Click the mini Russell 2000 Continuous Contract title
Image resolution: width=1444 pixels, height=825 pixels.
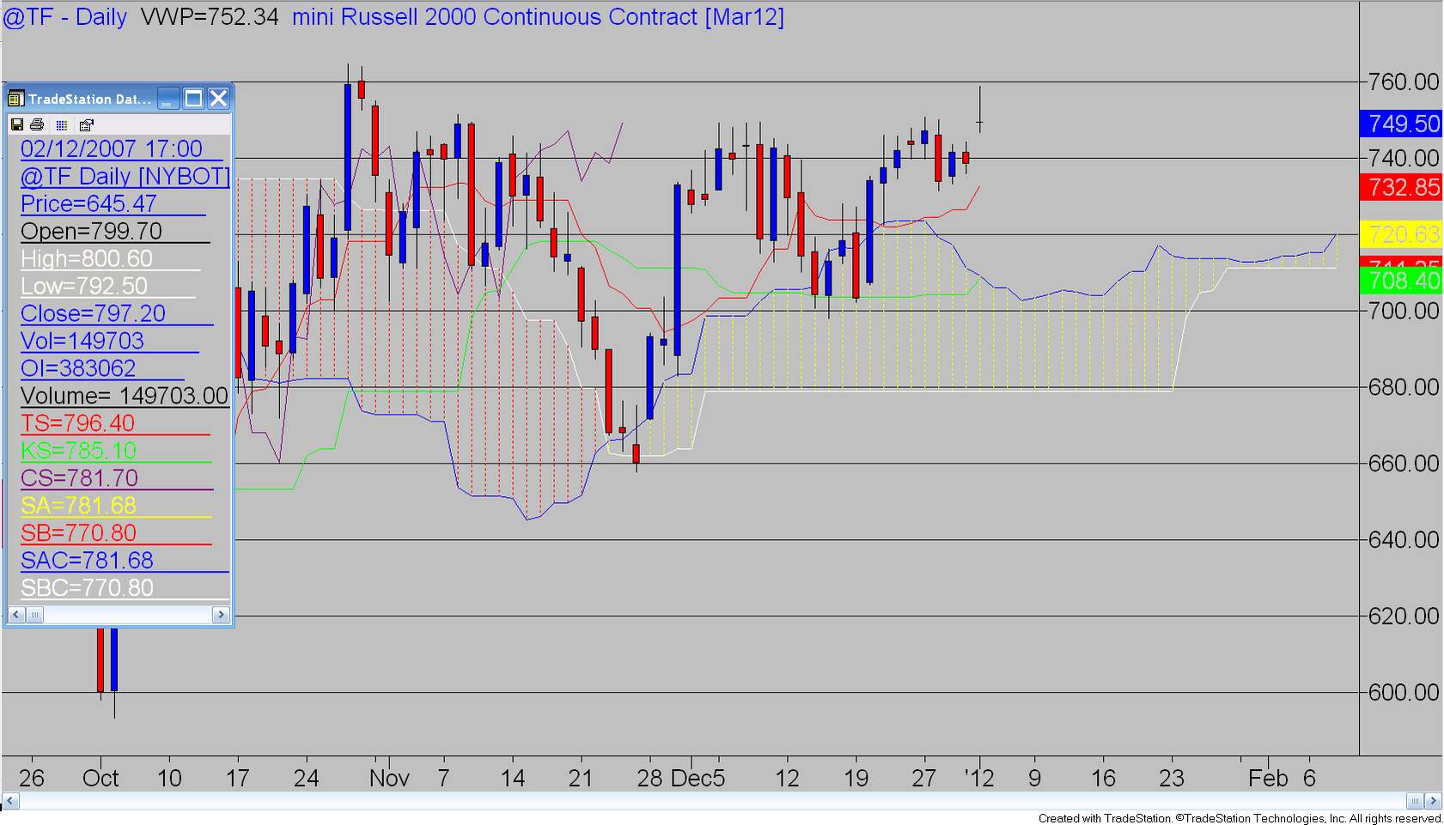[x=538, y=17]
